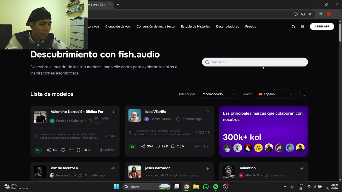The width and height of the screenshot is (342, 192).
Task: Focus the Buscar en search field
Action: point(255,62)
